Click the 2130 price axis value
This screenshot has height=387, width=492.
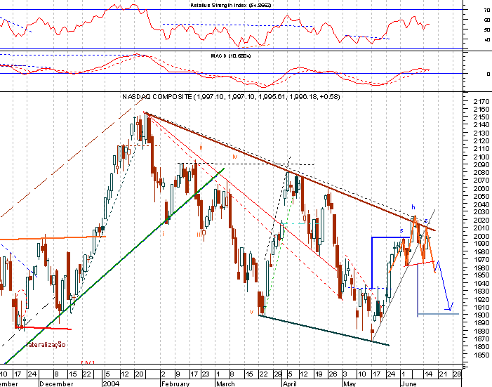click(481, 133)
